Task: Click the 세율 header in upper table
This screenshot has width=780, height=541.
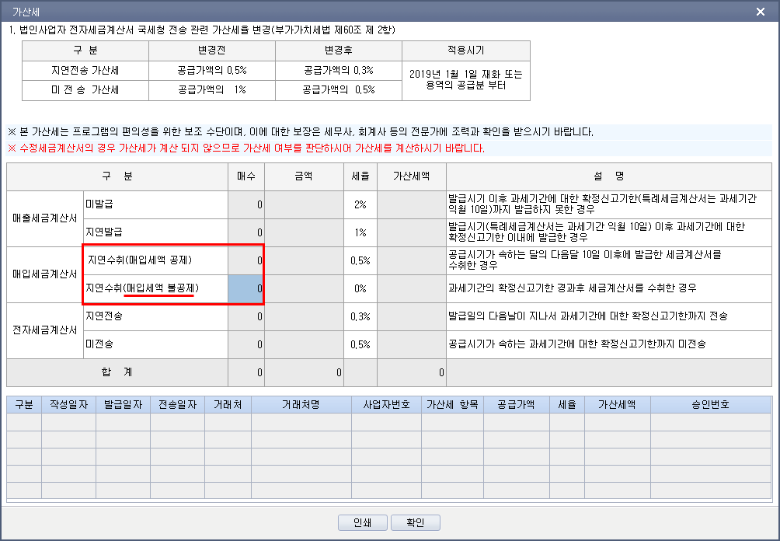Action: 360,176
